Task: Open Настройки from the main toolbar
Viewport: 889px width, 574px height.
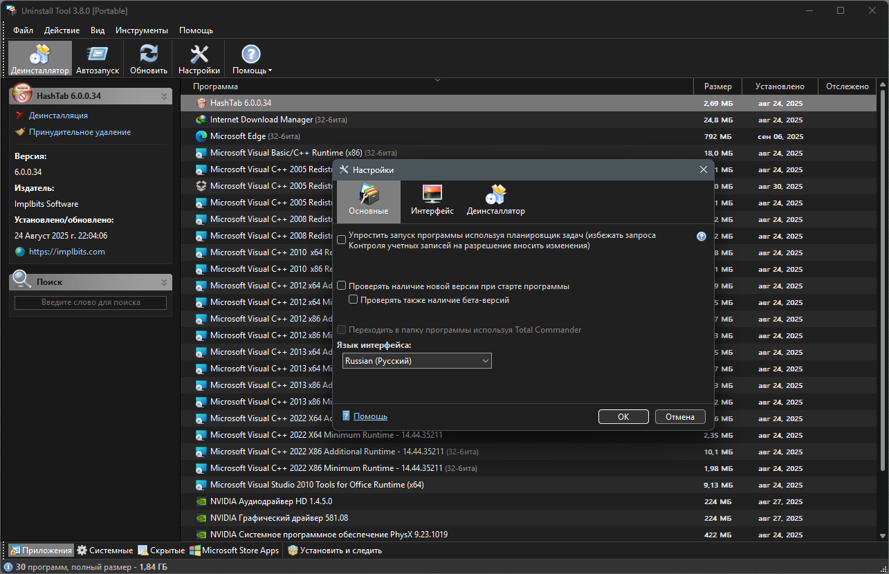Action: (x=199, y=59)
